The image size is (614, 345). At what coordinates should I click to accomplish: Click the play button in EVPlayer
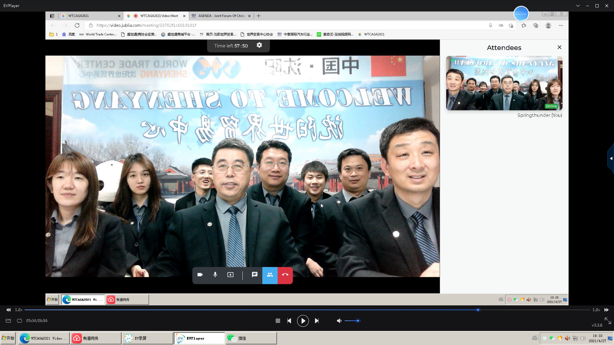click(x=303, y=321)
